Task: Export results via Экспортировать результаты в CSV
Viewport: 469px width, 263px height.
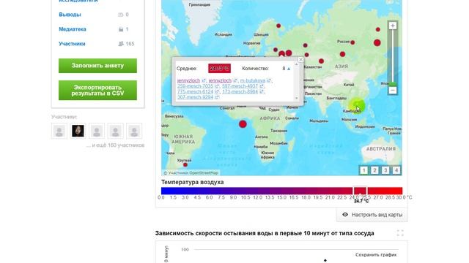Action: 97,91
